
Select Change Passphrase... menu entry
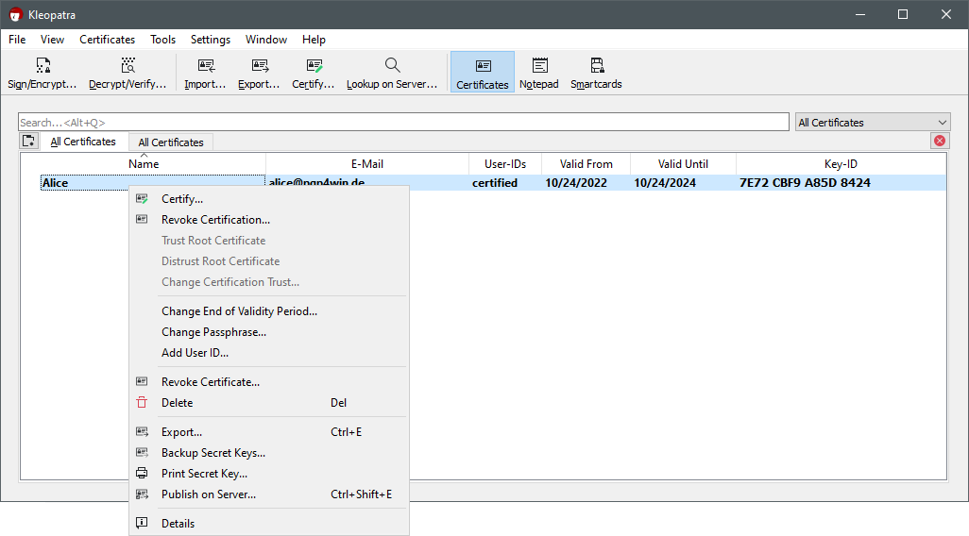(269, 332)
